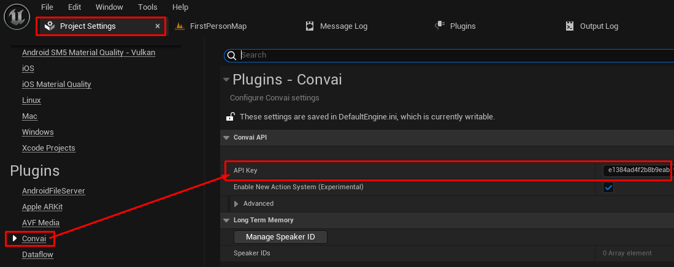Collapse the Long Term Memory section

(226, 220)
